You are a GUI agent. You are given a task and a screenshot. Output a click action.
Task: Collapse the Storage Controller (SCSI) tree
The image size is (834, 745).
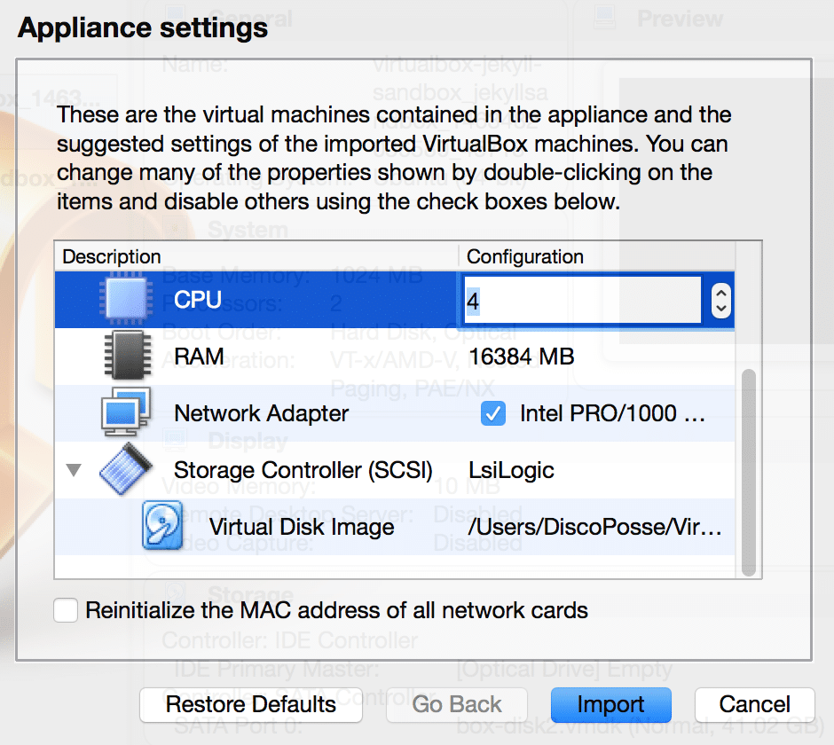pyautogui.click(x=75, y=470)
